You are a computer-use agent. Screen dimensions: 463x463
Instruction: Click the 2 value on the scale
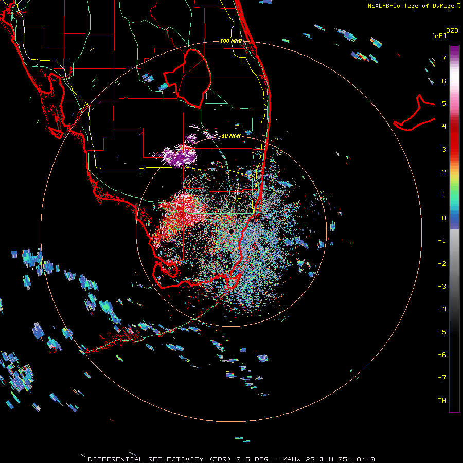[x=444, y=172]
